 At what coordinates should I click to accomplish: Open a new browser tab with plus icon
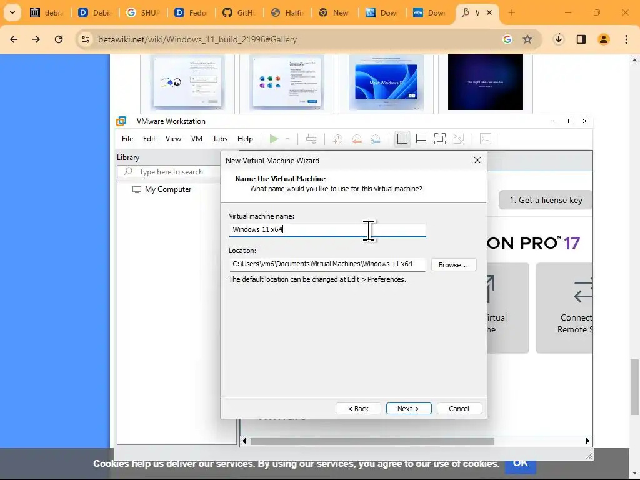coord(511,12)
